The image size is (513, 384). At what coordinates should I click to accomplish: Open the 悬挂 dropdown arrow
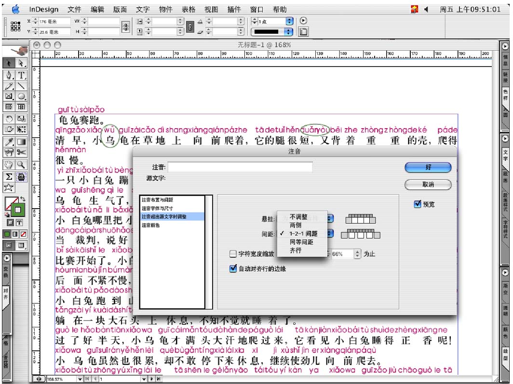(x=330, y=218)
